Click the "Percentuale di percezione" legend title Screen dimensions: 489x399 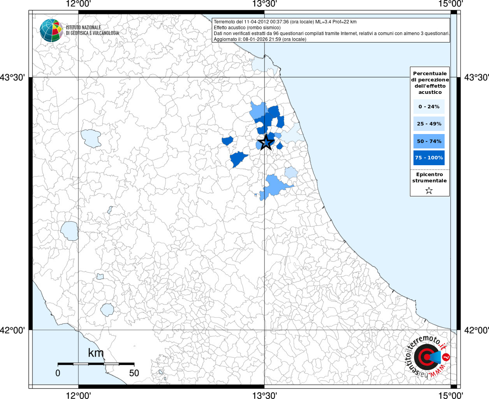click(x=430, y=83)
